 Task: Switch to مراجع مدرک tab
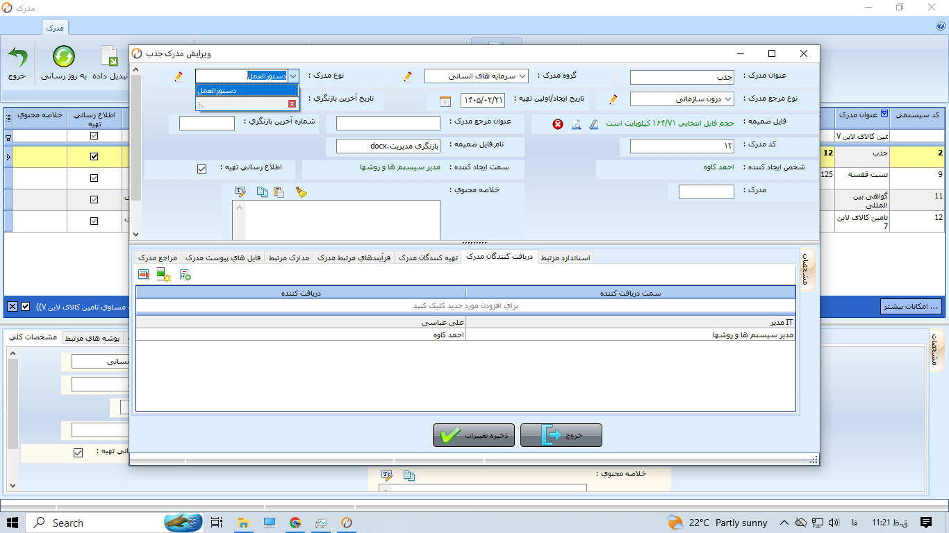(158, 258)
